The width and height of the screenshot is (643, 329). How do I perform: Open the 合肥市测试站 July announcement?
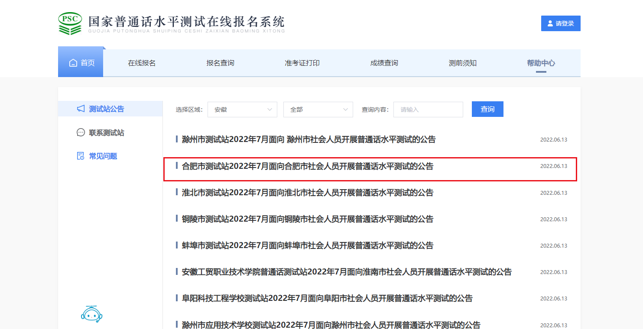pyautogui.click(x=308, y=166)
